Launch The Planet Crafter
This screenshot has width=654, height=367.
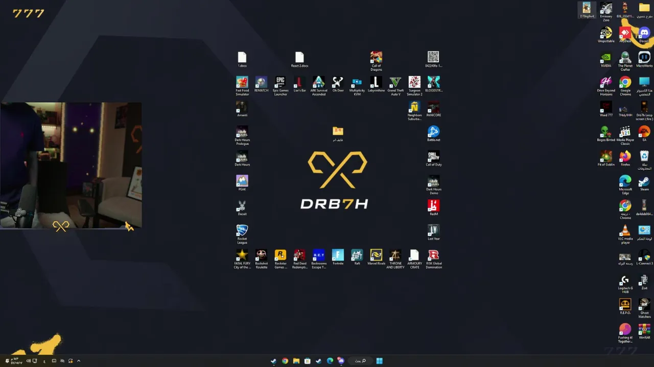tap(625, 62)
